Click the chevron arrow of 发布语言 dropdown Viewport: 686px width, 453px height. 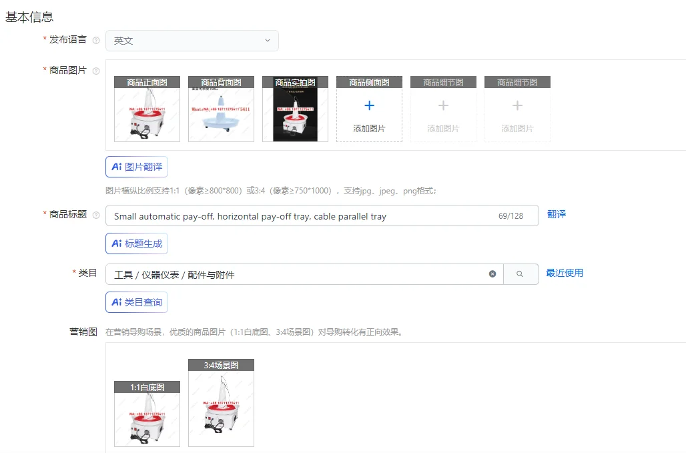pos(268,40)
